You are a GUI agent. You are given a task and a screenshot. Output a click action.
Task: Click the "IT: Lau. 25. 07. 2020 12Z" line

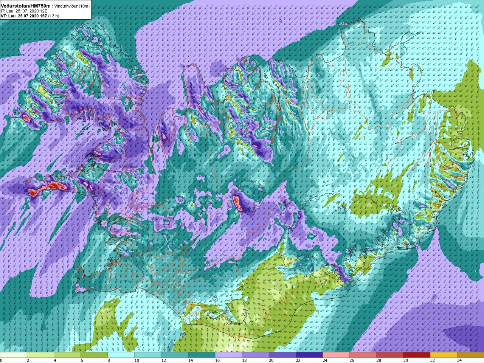(x=24, y=11)
